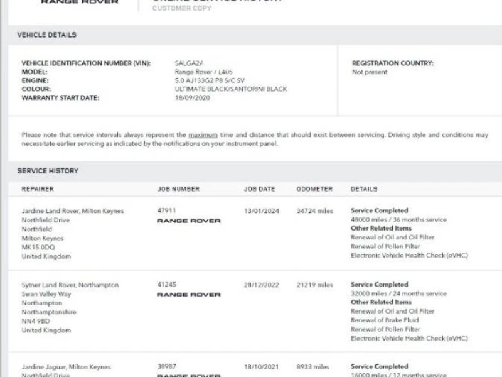Select postcode 'MK15 0DQ'
The image size is (502, 377).
pyautogui.click(x=38, y=247)
